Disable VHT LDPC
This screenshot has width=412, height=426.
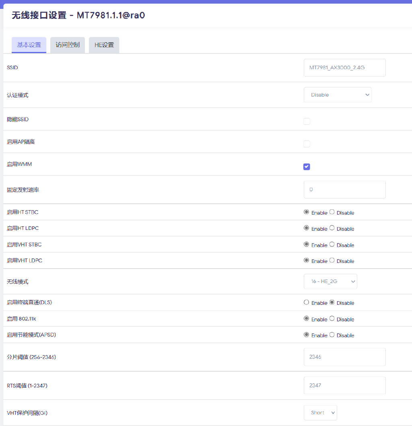(332, 261)
